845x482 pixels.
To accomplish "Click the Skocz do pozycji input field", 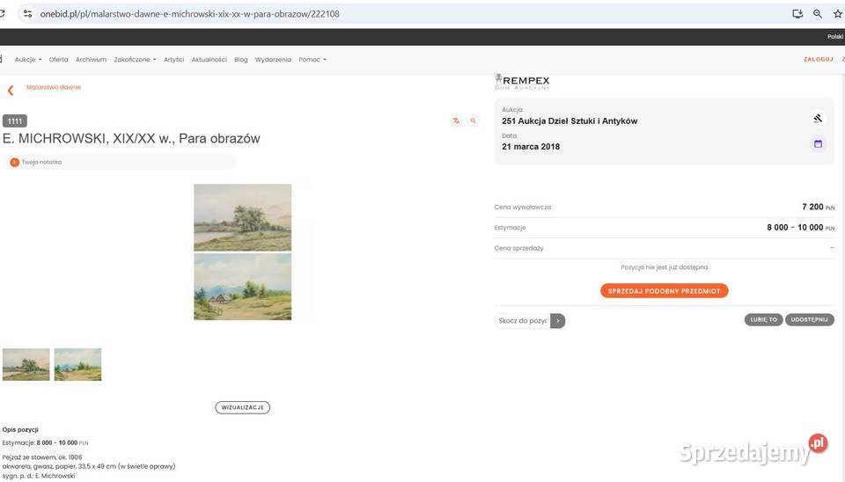I will (x=522, y=321).
